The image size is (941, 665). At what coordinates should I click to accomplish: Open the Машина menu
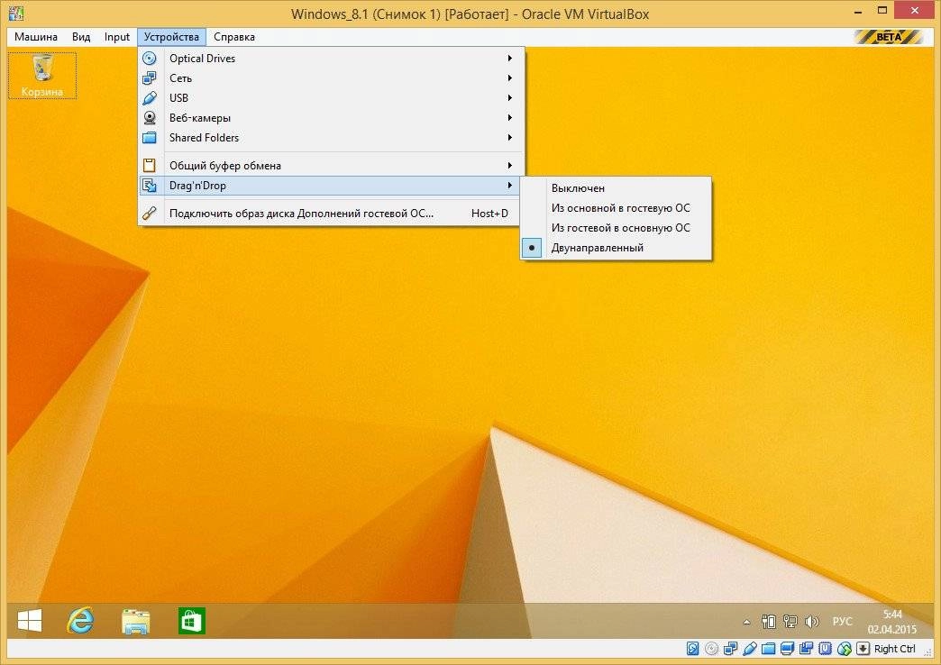point(36,37)
